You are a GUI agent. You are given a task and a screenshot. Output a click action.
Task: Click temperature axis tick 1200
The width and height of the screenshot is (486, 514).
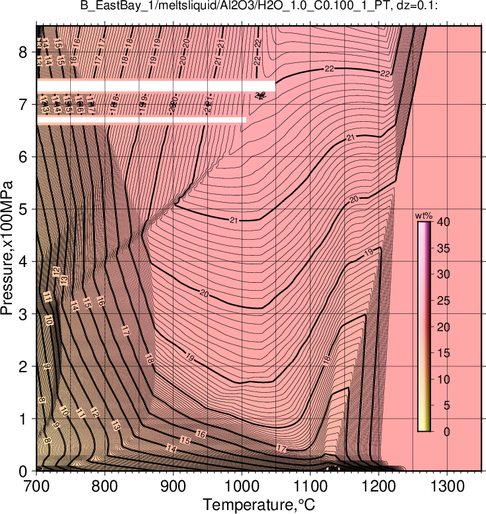(379, 486)
